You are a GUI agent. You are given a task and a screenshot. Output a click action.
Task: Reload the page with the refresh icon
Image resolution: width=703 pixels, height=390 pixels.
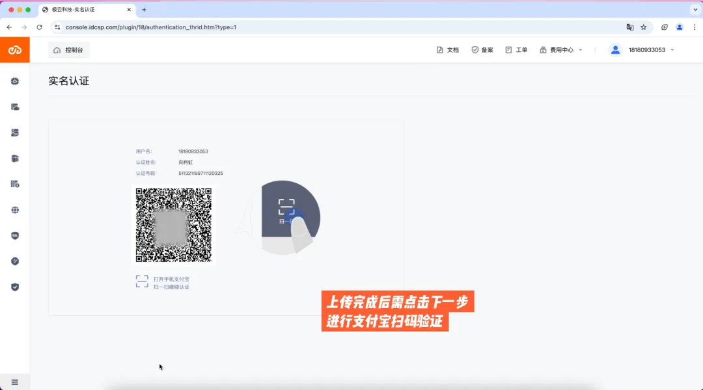pyautogui.click(x=40, y=27)
